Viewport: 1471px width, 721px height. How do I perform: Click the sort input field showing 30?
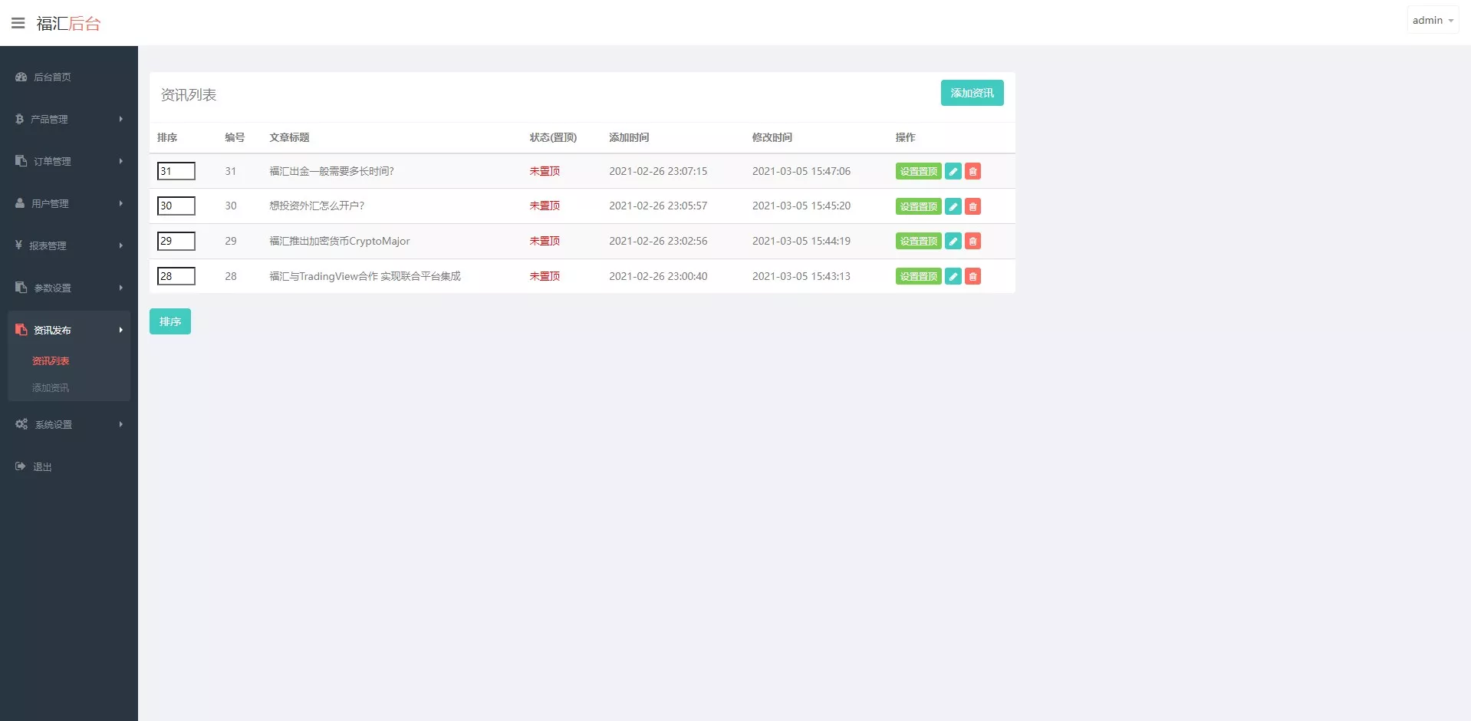(x=176, y=206)
